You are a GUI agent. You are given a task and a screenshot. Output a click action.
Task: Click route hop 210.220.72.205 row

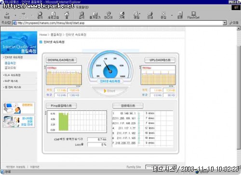142,143
